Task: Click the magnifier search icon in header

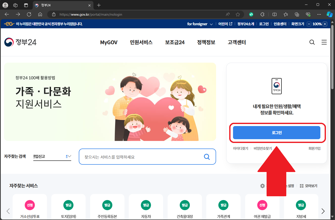Action: point(312,42)
